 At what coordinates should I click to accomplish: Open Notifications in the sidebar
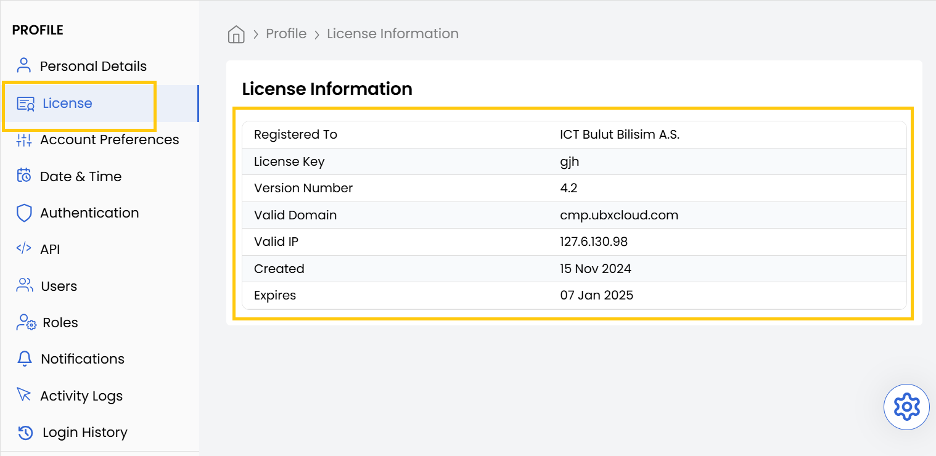coord(82,359)
